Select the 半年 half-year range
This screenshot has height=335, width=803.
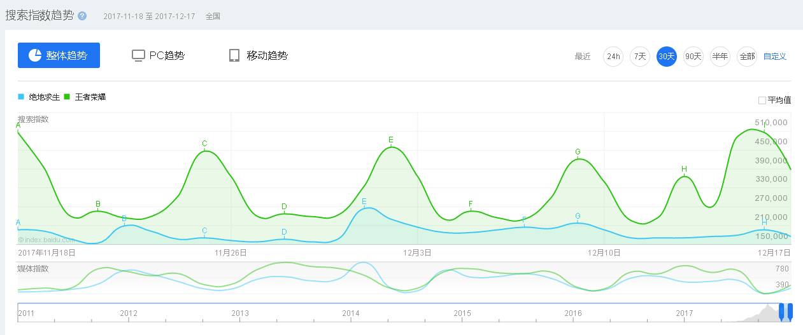tap(720, 57)
